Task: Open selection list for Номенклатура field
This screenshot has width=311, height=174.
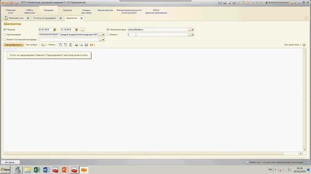Action: pyautogui.click(x=189, y=29)
